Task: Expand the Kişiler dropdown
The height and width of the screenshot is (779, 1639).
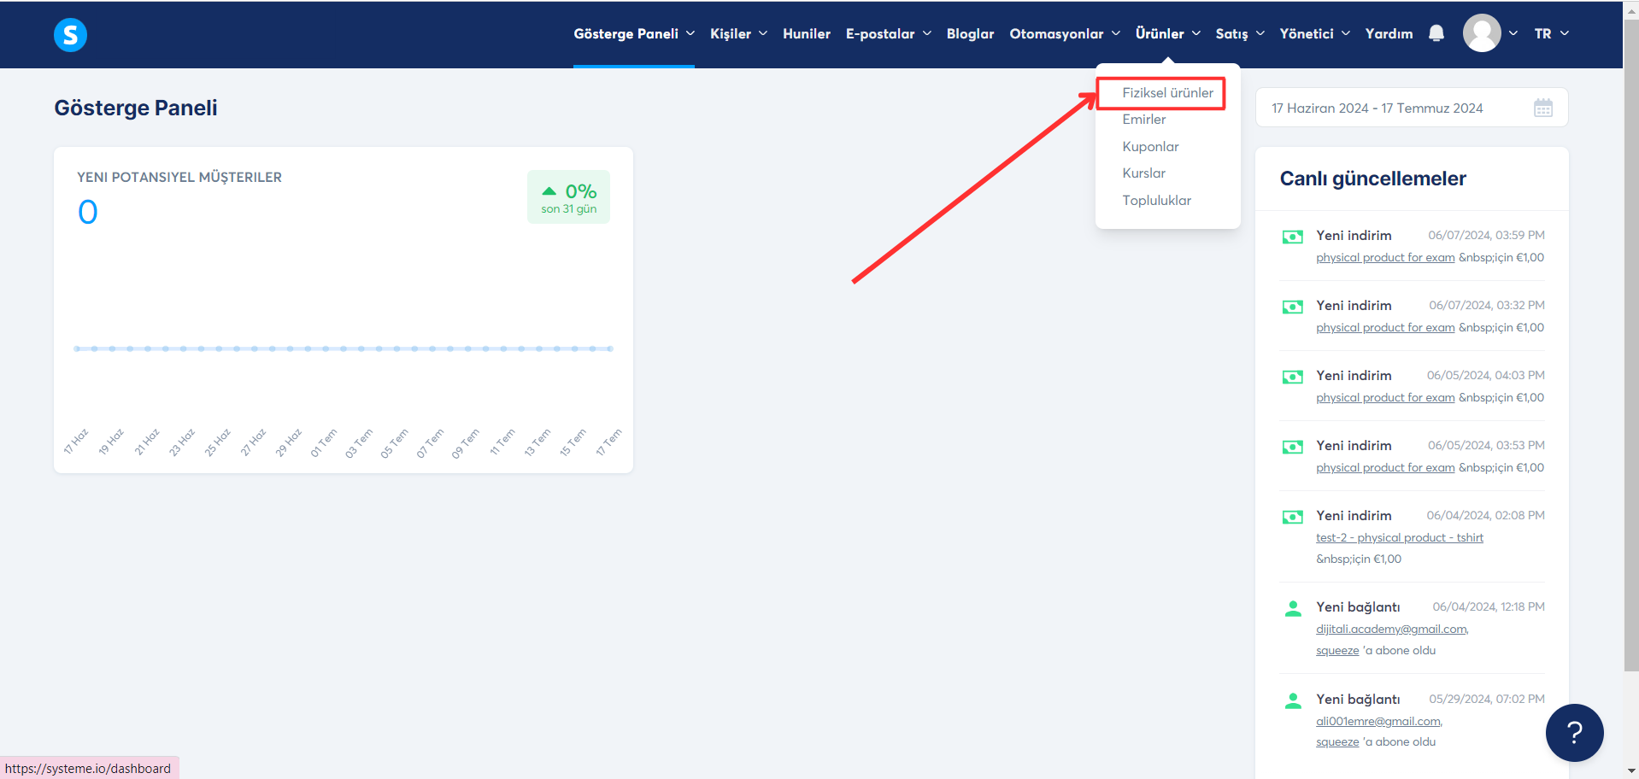Action: (738, 33)
